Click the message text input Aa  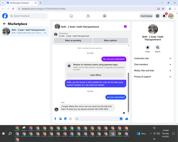97,119
